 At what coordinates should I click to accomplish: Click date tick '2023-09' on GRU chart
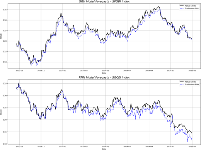tap(19, 71)
